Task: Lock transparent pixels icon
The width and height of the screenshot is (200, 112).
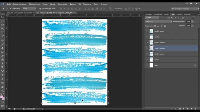Action: click(155, 26)
